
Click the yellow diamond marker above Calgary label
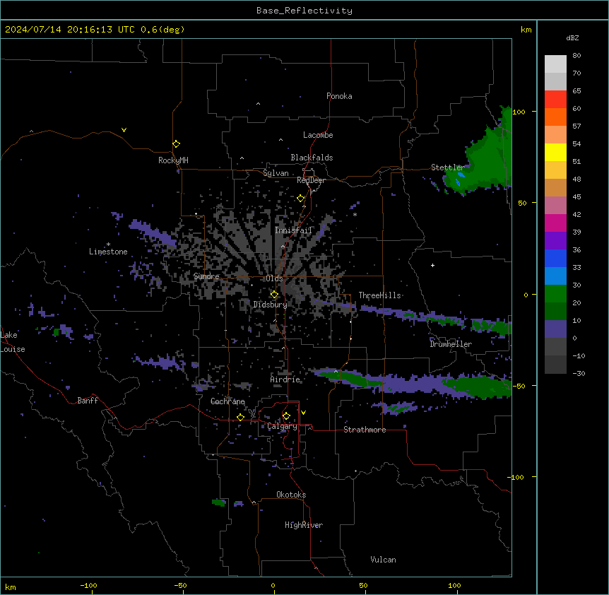(x=286, y=416)
